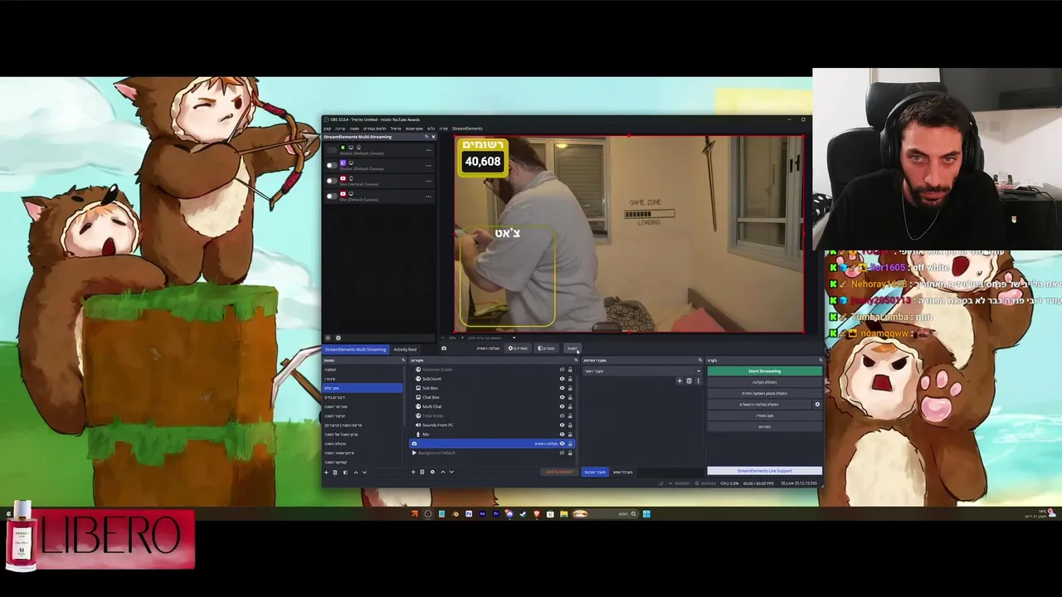Open multi-streaming settings gear icon
1062x597 pixels.
(339, 337)
